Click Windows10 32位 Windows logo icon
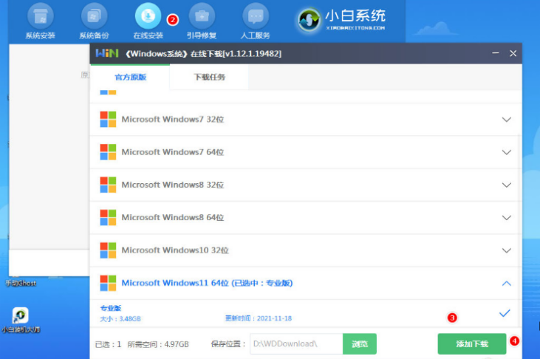Screen dimensions: 540x359 point(108,250)
